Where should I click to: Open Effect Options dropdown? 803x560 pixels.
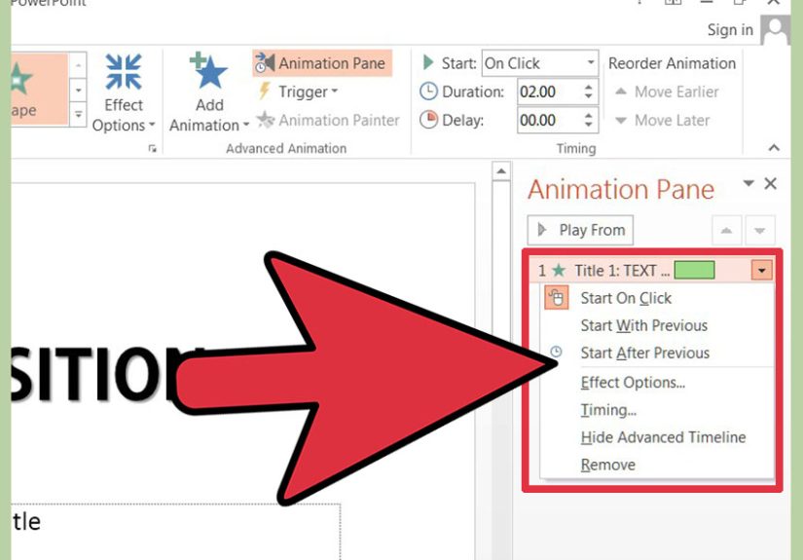(124, 93)
